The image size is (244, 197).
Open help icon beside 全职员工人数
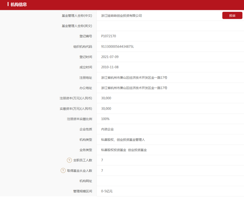(x=69, y=160)
